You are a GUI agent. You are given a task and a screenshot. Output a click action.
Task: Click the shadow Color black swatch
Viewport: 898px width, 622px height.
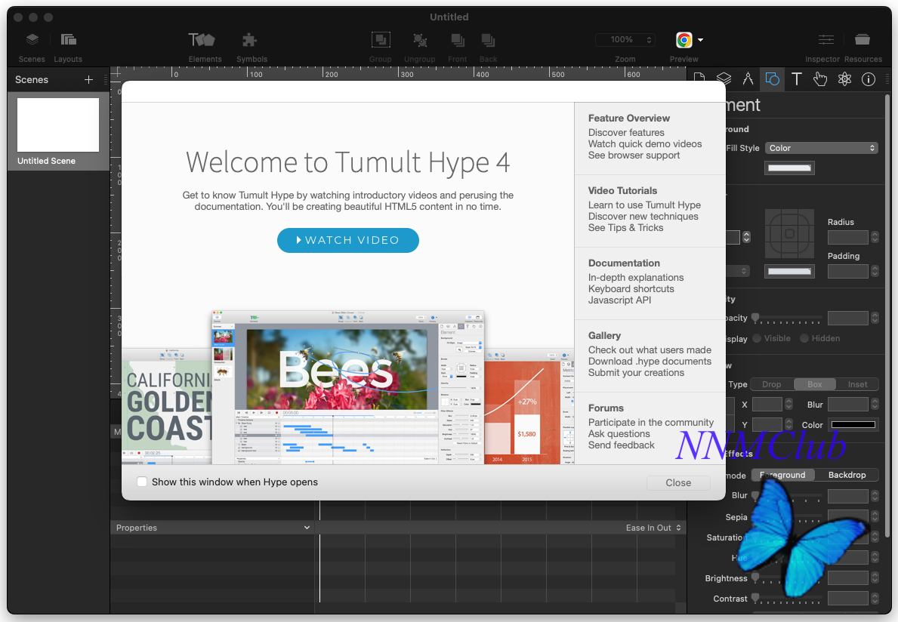point(853,424)
